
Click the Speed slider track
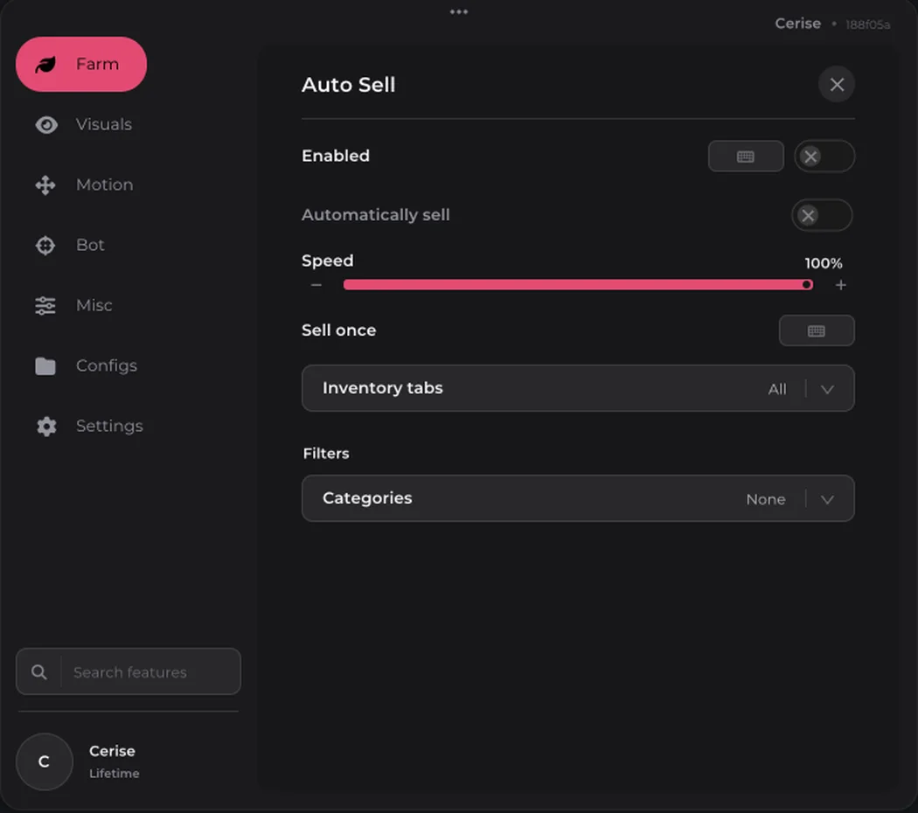click(x=578, y=285)
